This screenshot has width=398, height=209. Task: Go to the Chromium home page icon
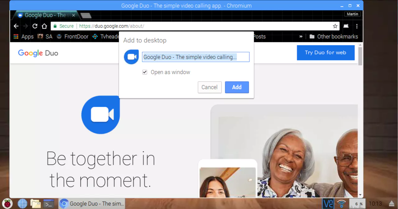(44, 26)
